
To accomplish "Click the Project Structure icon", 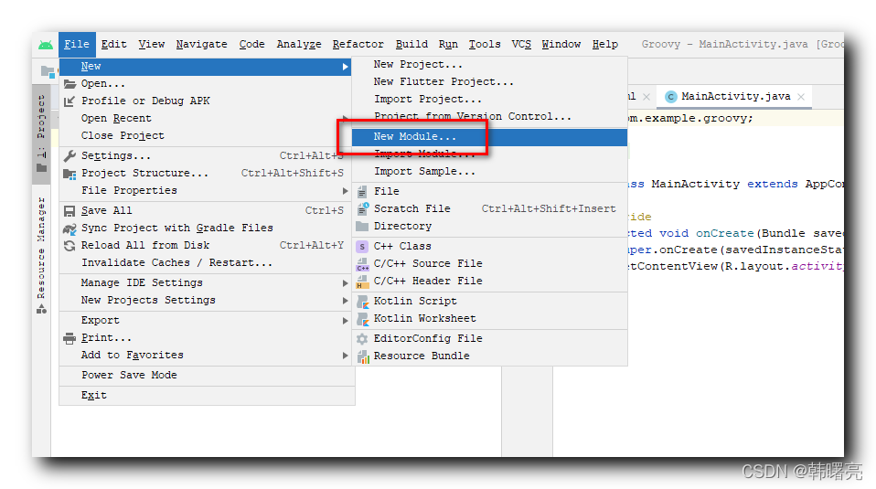I will pos(69,174).
